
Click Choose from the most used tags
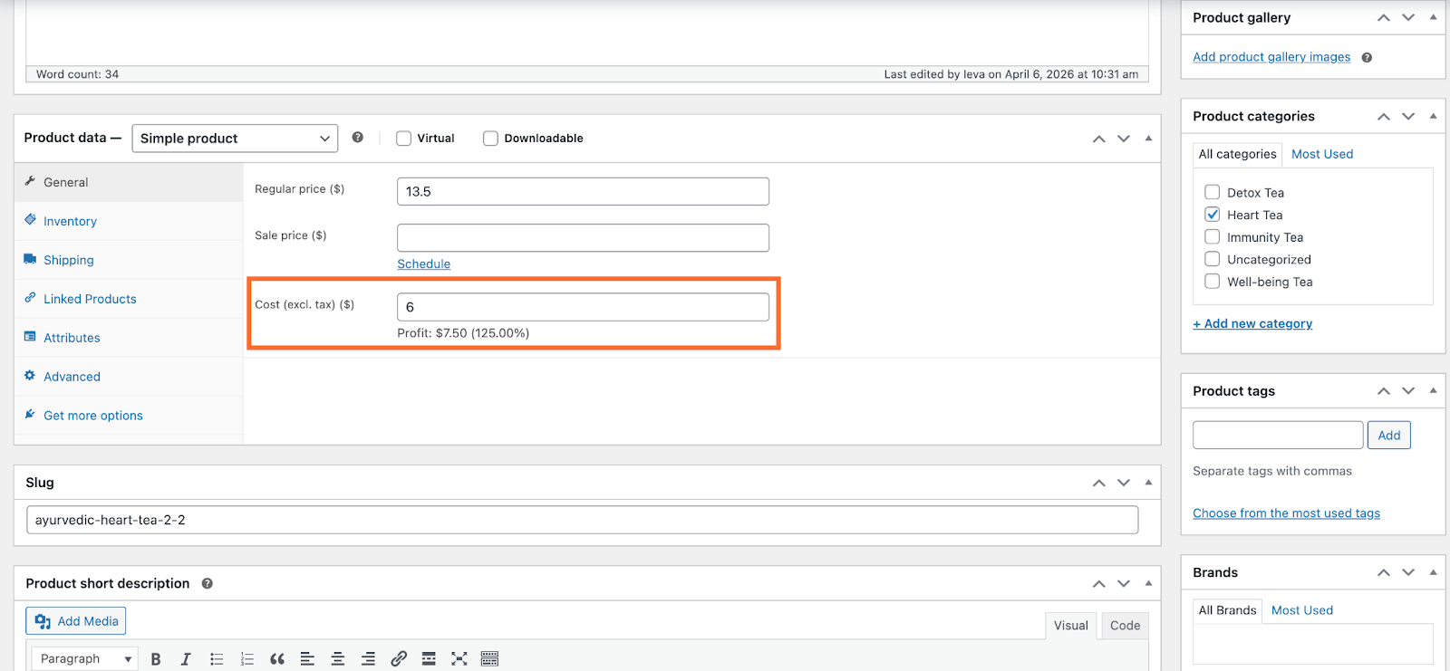coord(1286,513)
